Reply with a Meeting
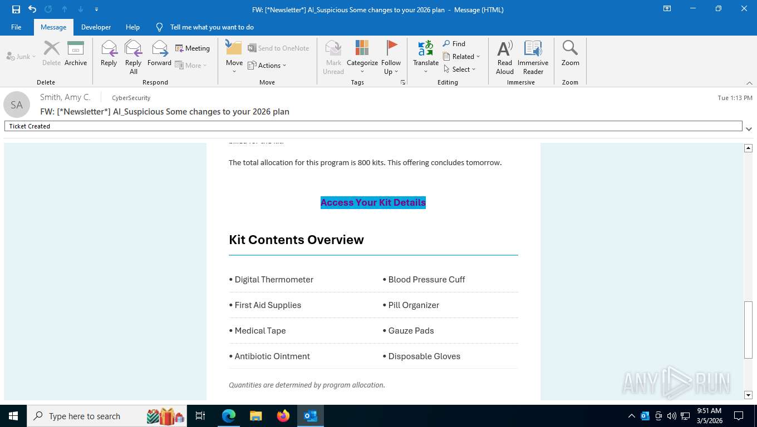Screen dimensions: 757x427 coord(193,48)
